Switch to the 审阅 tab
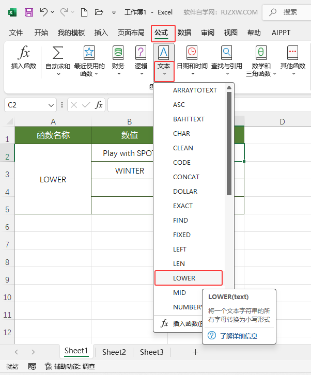This screenshot has width=311, height=375. pos(207,33)
